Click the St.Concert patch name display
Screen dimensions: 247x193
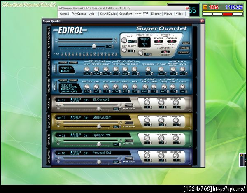point(101,100)
